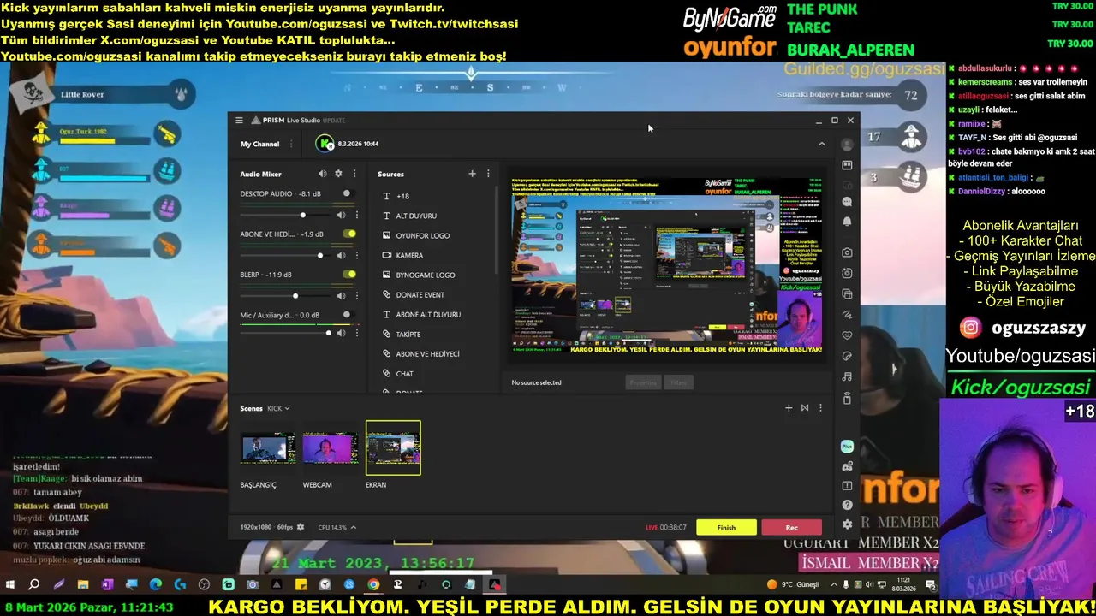1096x616 pixels.
Task: Open the scene transition icon in the Scenes panel
Action: point(805,408)
